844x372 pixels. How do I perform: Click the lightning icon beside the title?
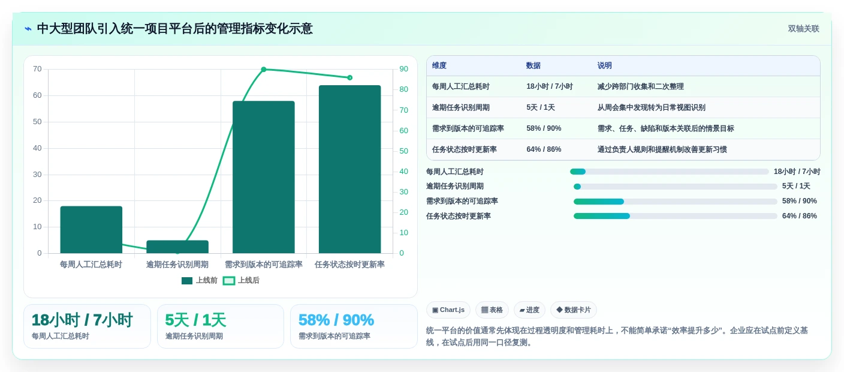click(x=28, y=29)
